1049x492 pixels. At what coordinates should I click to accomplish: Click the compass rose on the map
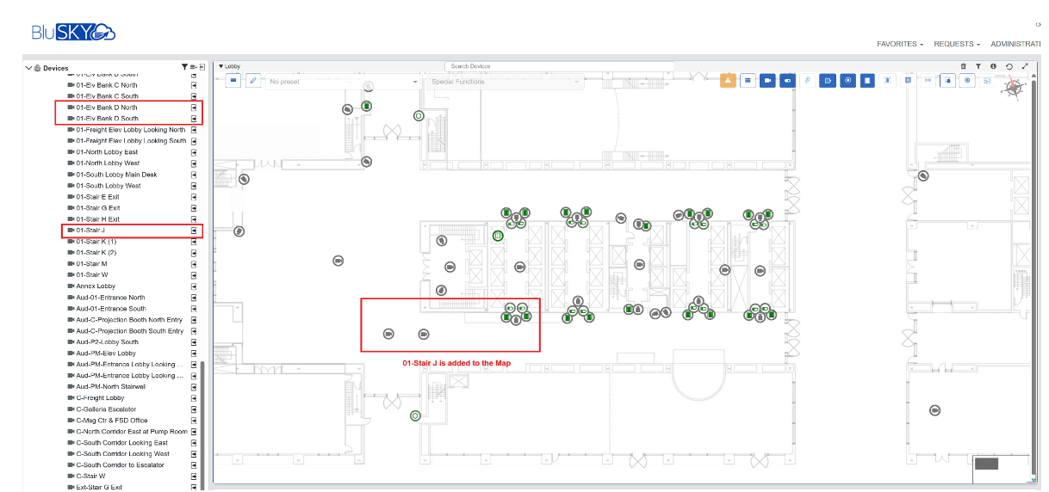pos(1013,87)
